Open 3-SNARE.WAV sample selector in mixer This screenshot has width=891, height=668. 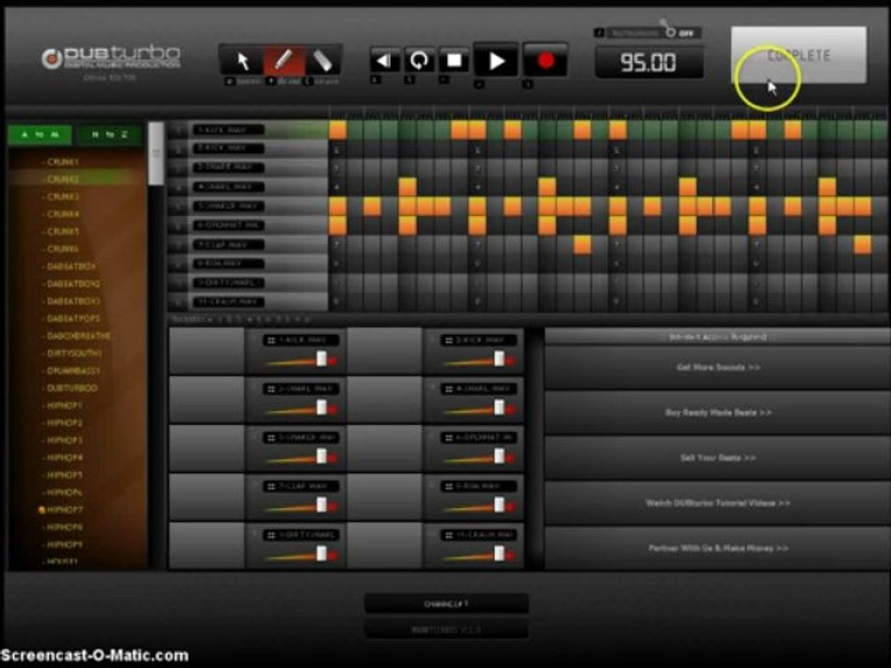point(301,389)
